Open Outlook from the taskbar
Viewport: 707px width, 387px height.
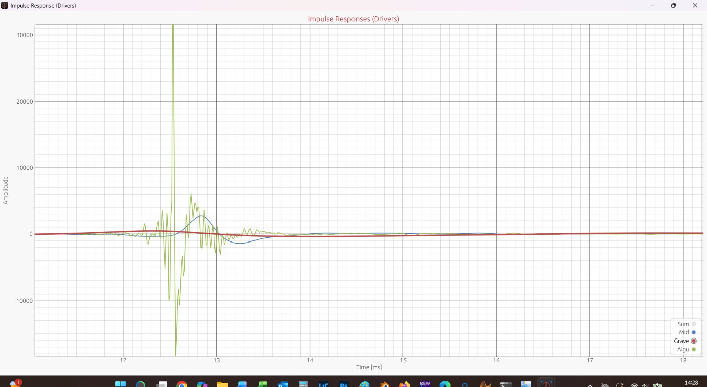(x=283, y=384)
